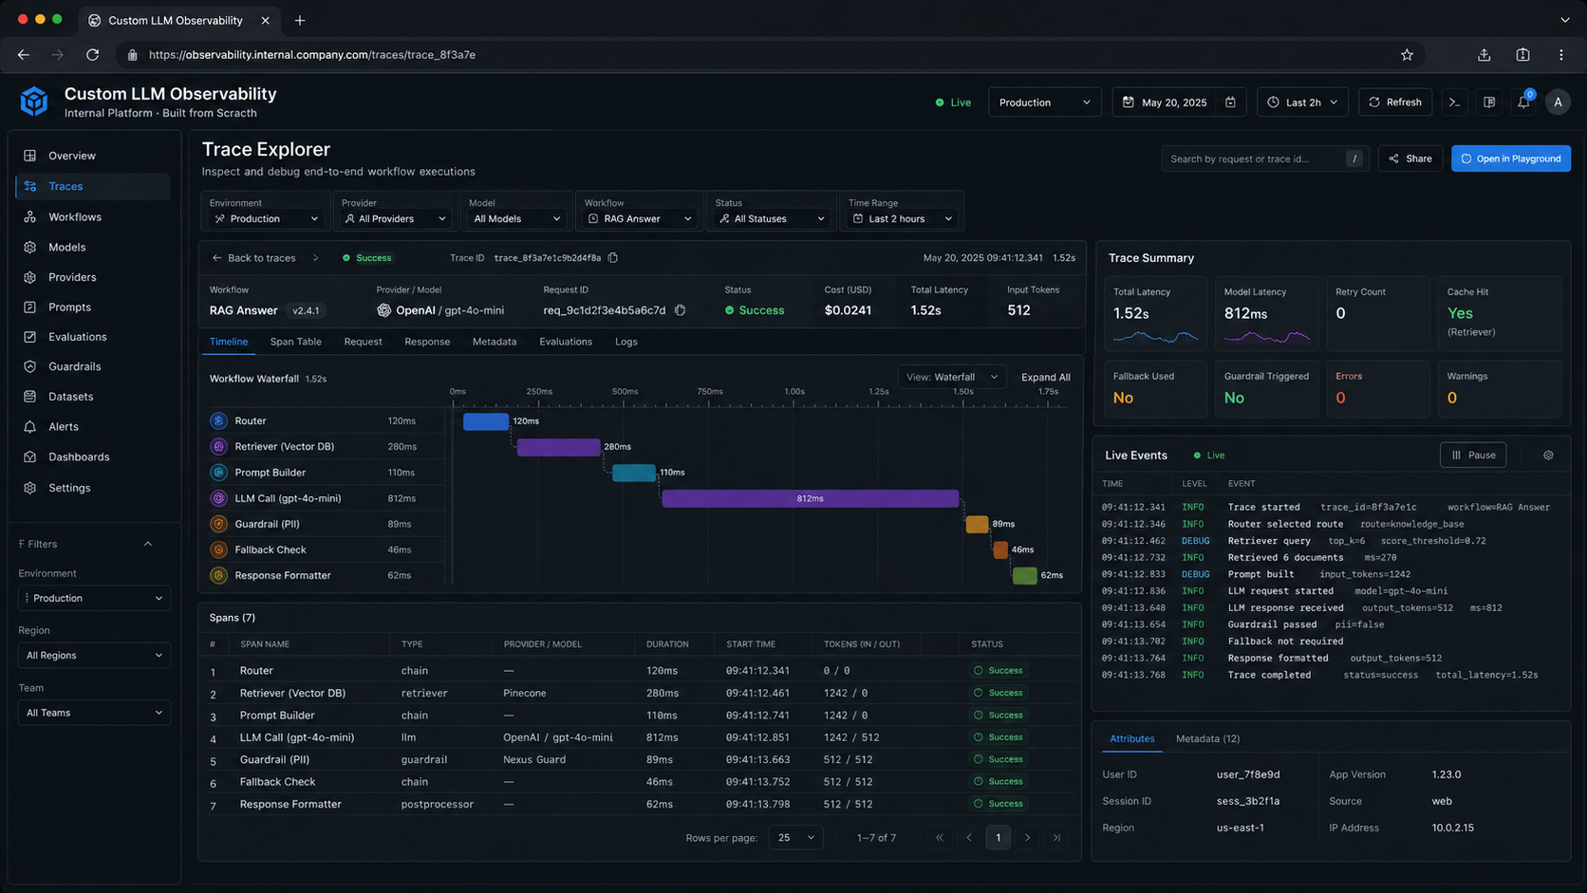The height and width of the screenshot is (893, 1587).
Task: Open the rows per page dropdown
Action: coord(794,837)
